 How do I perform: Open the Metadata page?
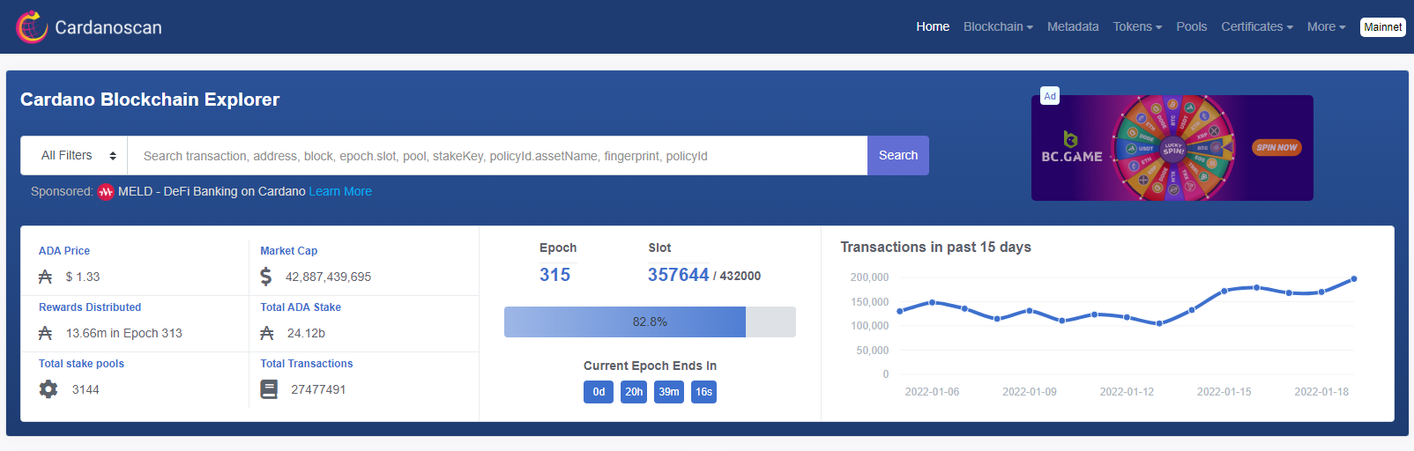point(1073,26)
